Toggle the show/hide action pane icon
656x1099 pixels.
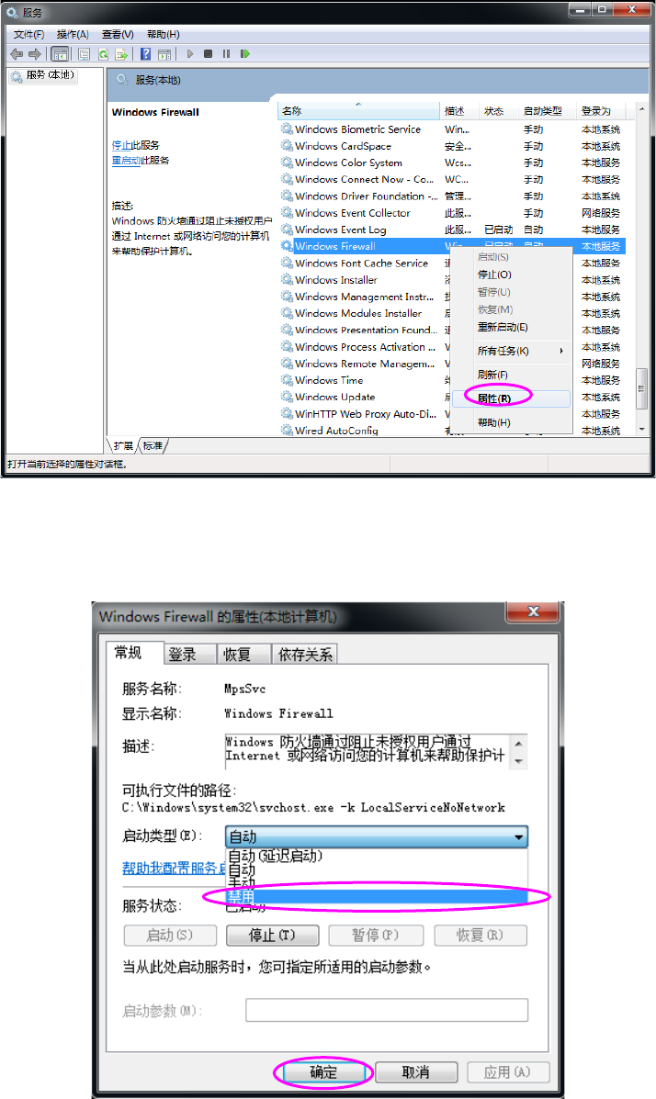click(x=164, y=54)
